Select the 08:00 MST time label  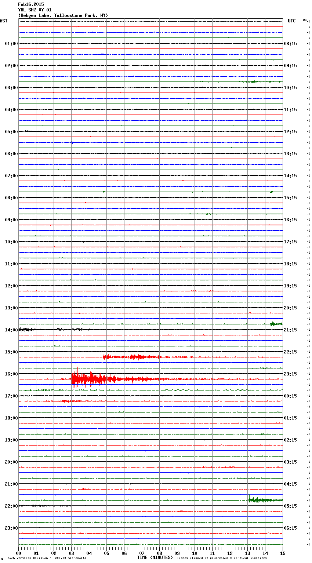click(11, 198)
